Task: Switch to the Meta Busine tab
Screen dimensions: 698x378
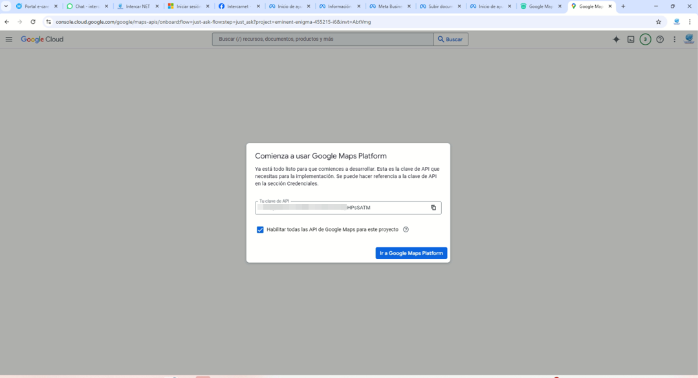Action: [x=390, y=6]
